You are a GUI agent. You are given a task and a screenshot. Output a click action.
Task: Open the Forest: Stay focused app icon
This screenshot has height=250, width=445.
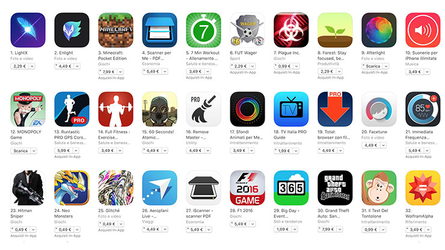coord(335,30)
